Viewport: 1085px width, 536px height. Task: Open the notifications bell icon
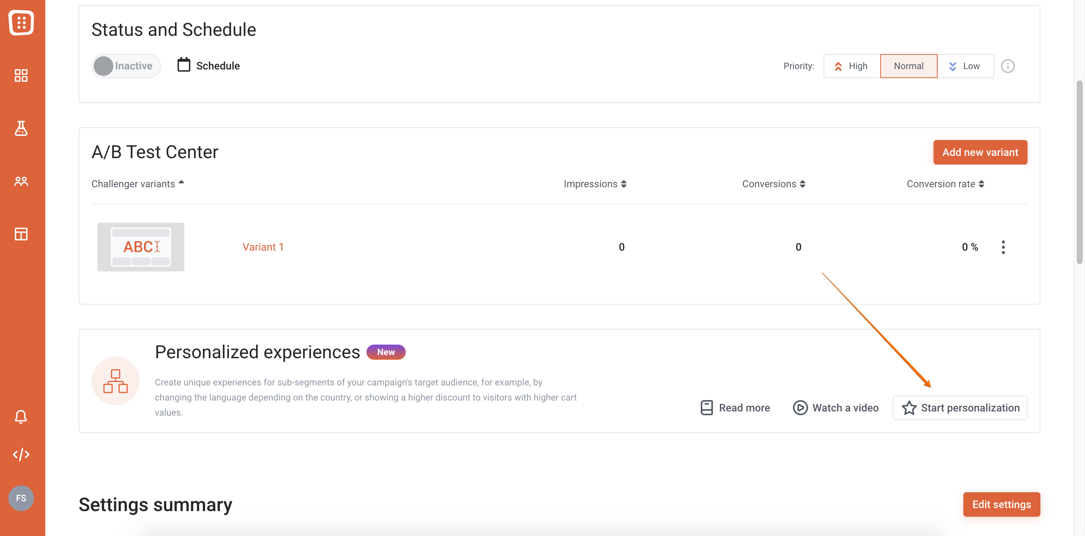[x=21, y=416]
